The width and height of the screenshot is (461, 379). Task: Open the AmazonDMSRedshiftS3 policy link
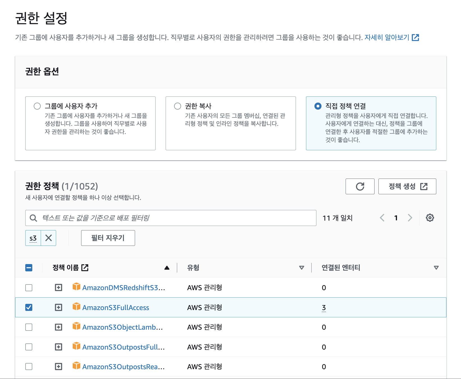(124, 288)
